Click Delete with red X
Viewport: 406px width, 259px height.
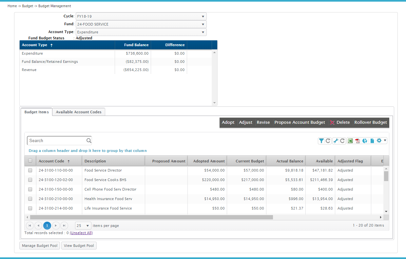click(340, 122)
